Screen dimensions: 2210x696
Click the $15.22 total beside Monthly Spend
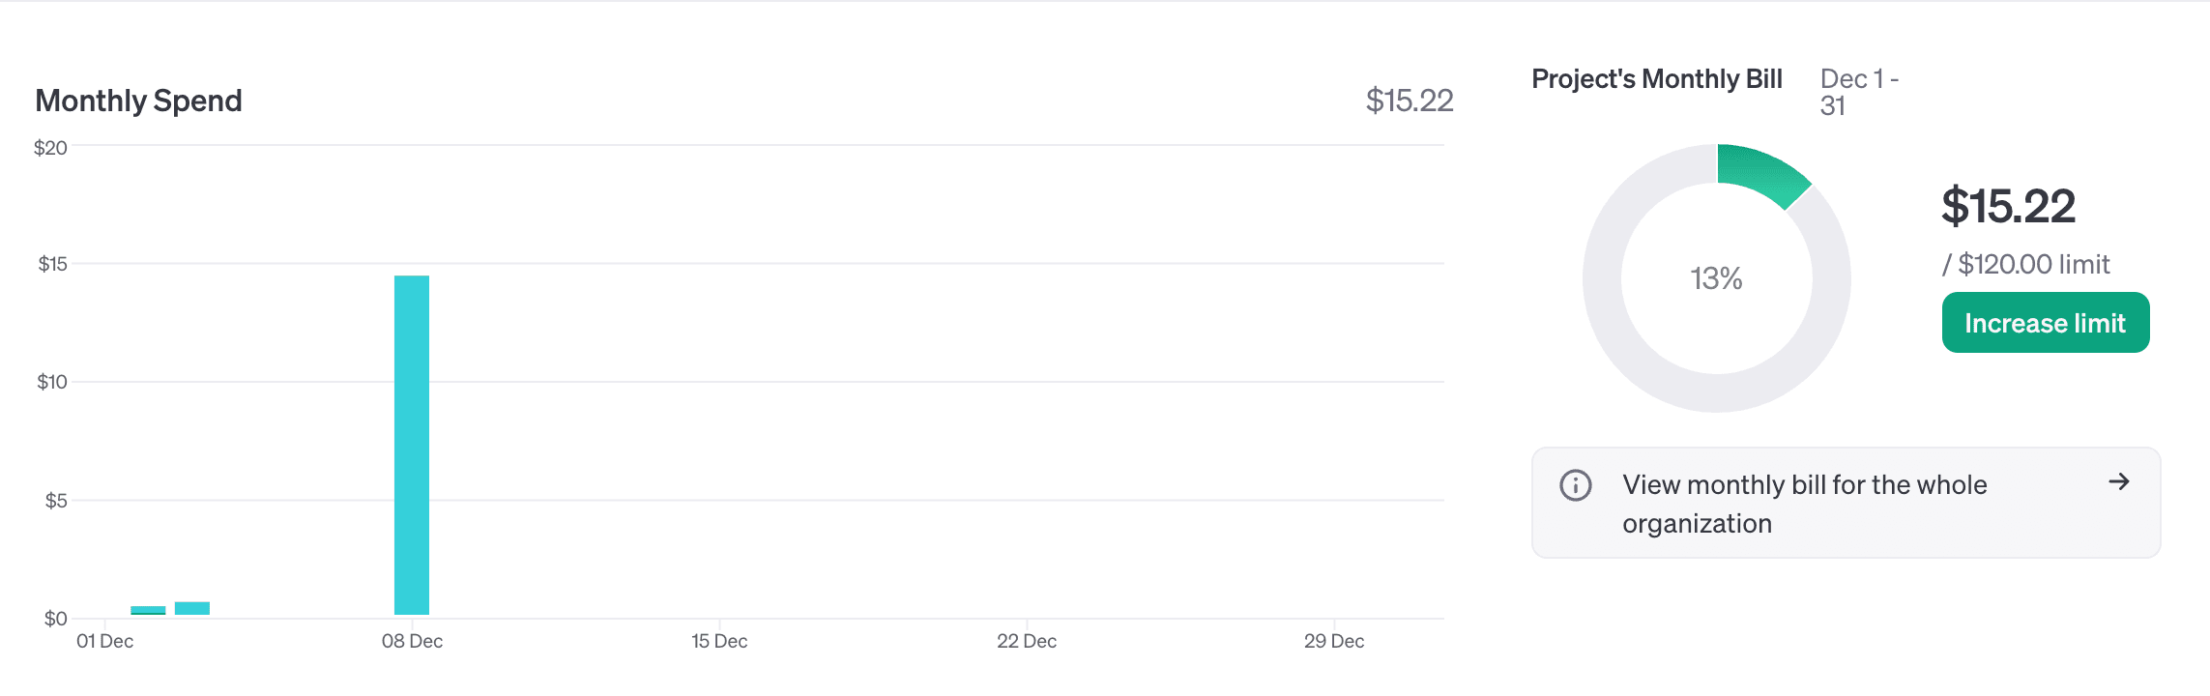click(x=1409, y=101)
